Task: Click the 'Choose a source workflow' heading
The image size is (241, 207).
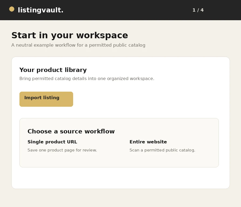Action: (x=71, y=132)
